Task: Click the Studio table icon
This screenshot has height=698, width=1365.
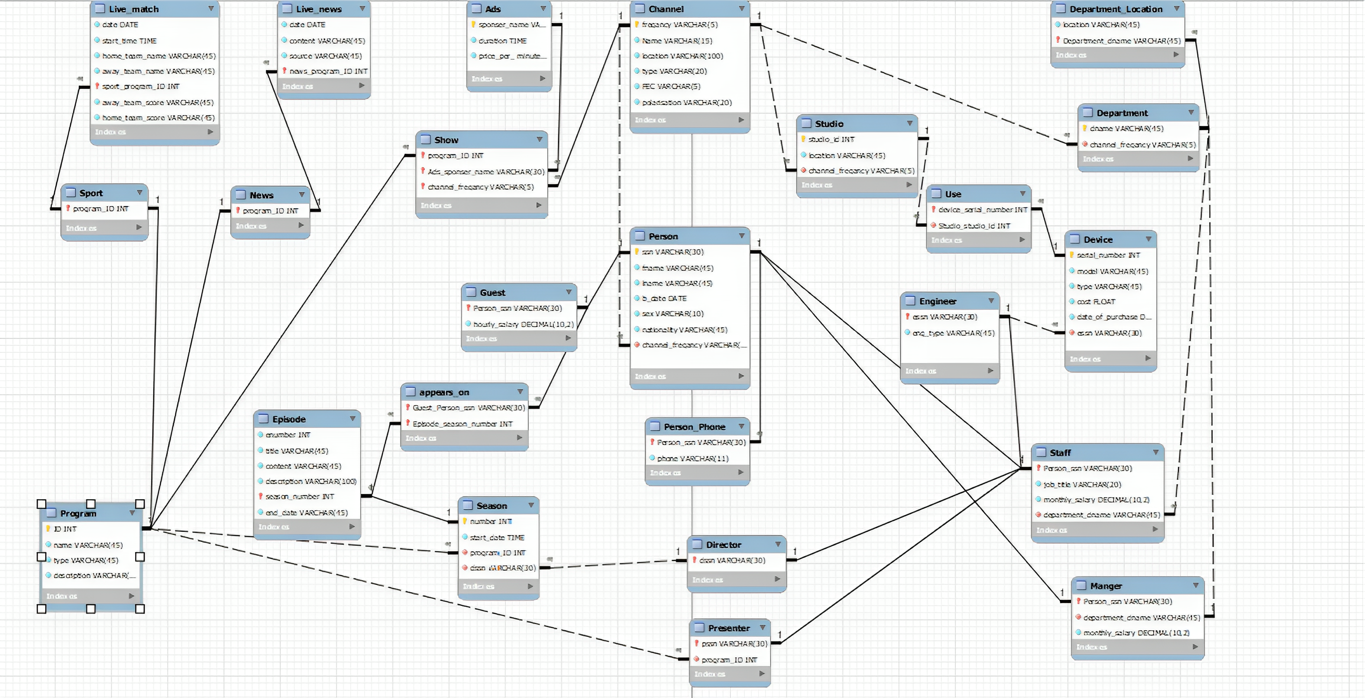Action: (806, 123)
